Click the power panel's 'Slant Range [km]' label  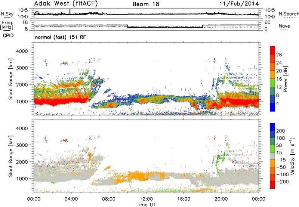pos(10,79)
